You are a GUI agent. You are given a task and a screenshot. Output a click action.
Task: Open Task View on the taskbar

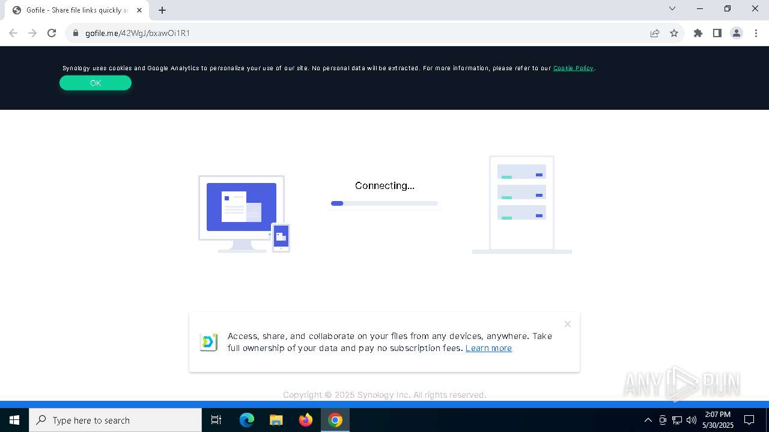coord(216,420)
